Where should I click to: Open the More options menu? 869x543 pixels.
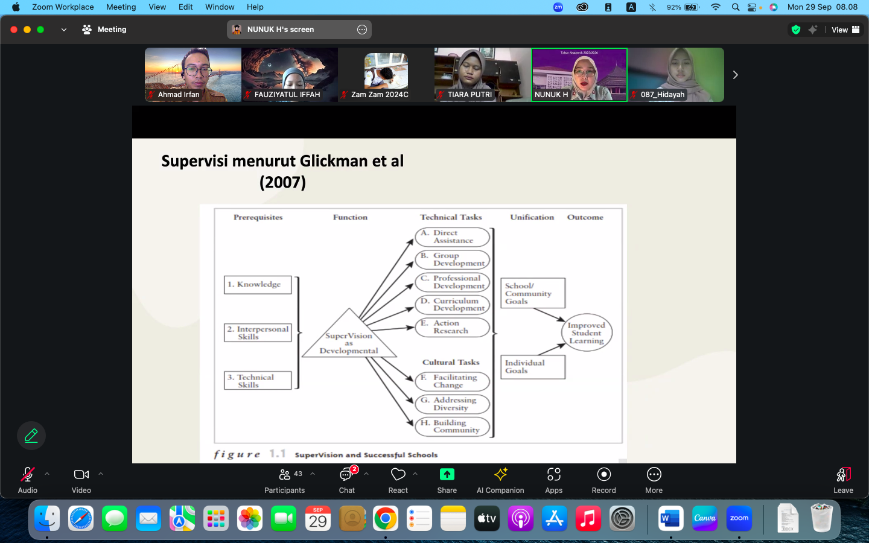point(654,480)
